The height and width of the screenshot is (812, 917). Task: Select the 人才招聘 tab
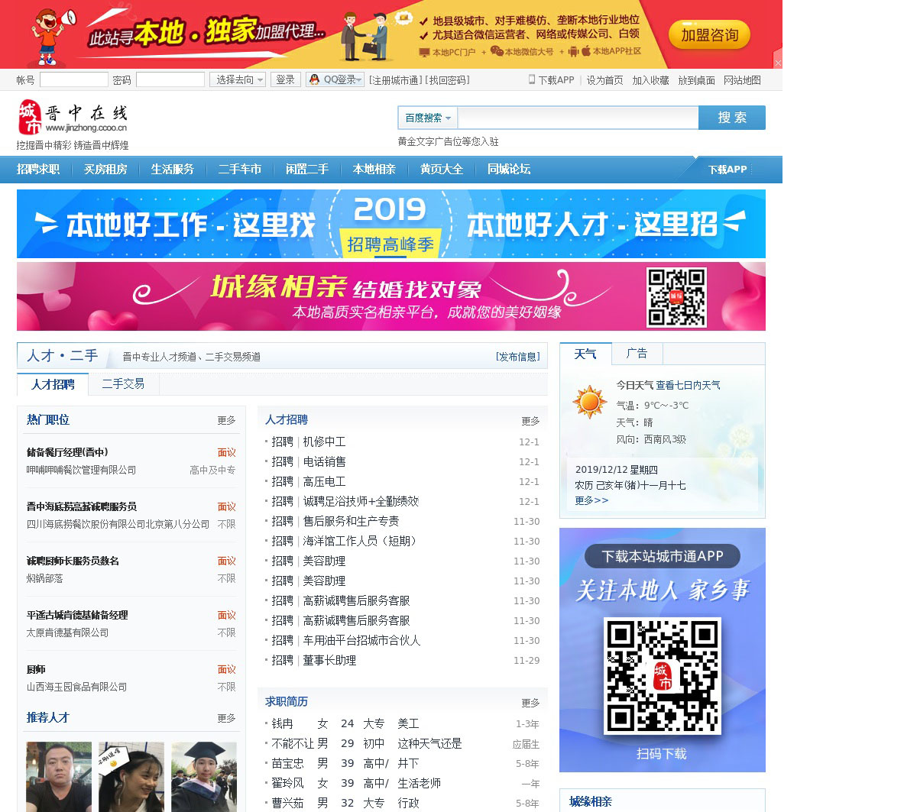53,384
